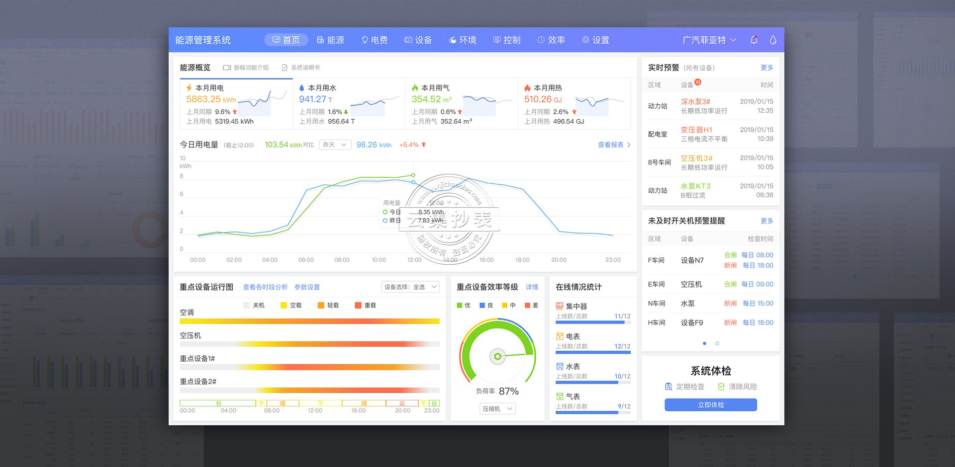This screenshot has width=955, height=467.
Task: Click the 新版功能介绍 video icon
Action: [x=227, y=68]
